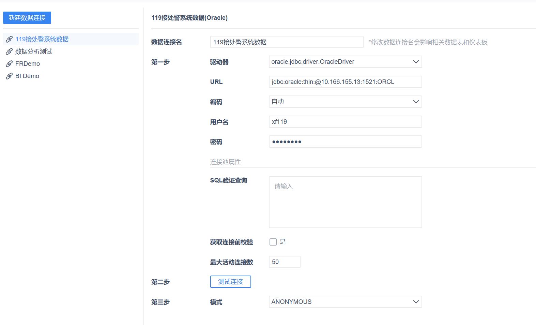Click the 连接池属性 section heading
This screenshot has width=536, height=325.
coord(226,162)
